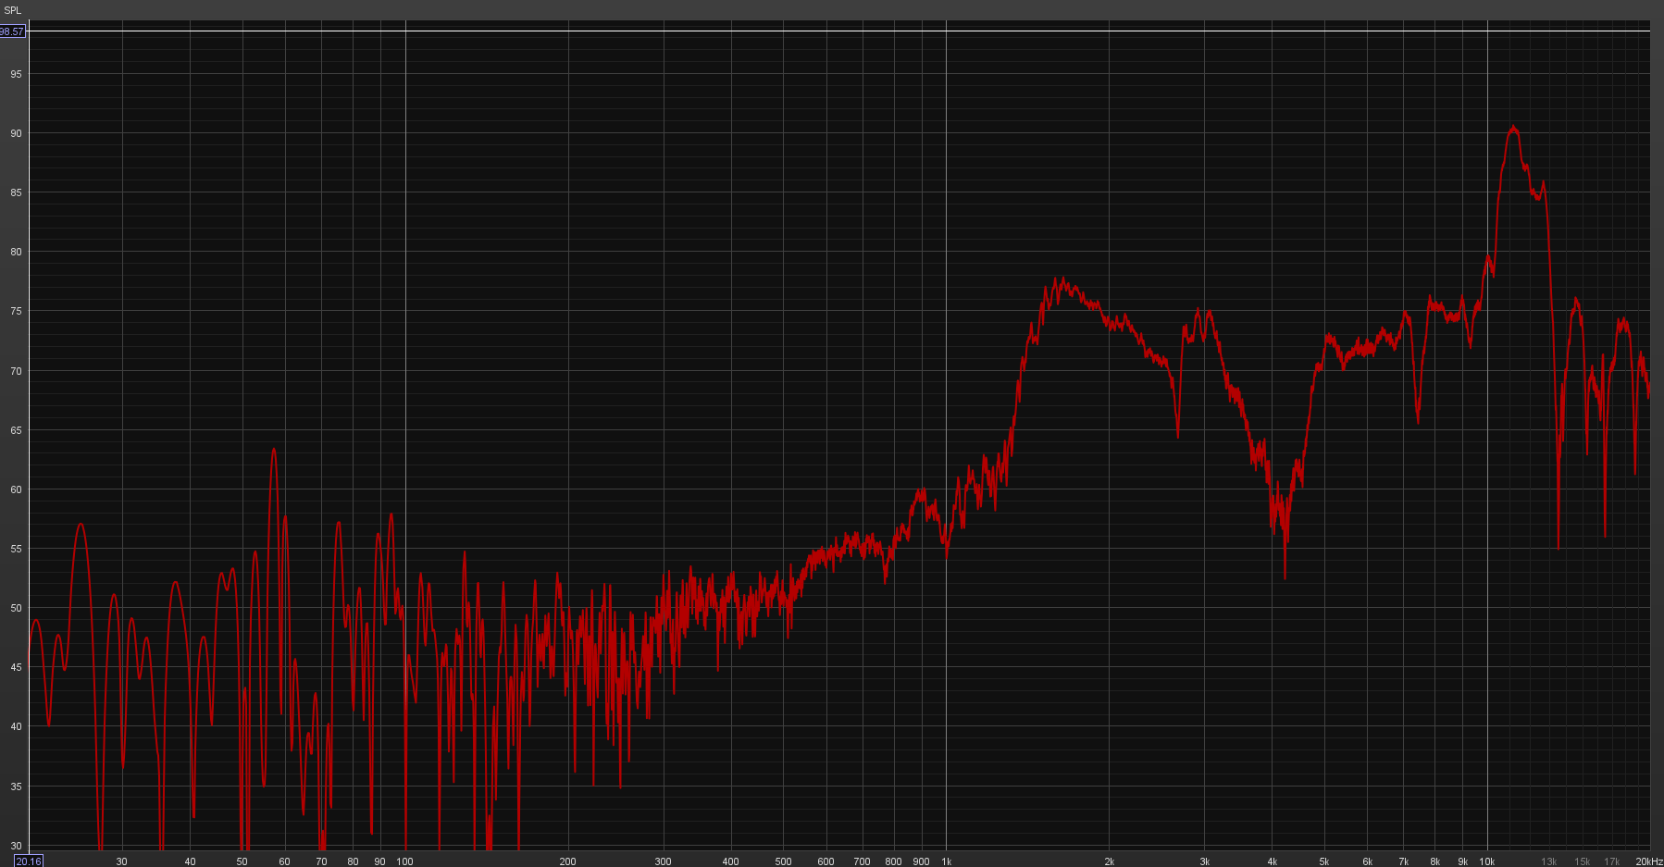Image resolution: width=1664 pixels, height=867 pixels.
Task: Click the 100 frequency axis label
Action: [x=404, y=861]
